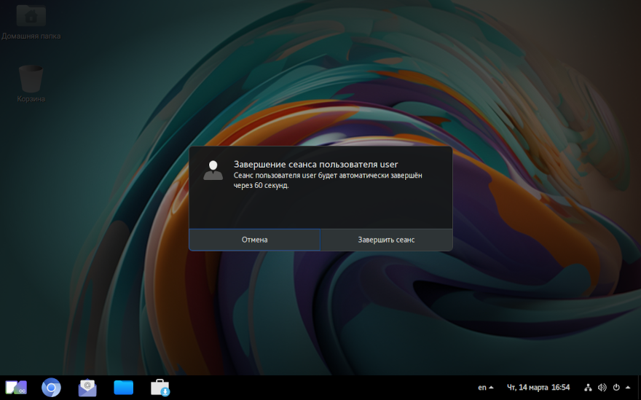Click the volume speaker tray icon
This screenshot has height=400, width=641.
[602, 388]
